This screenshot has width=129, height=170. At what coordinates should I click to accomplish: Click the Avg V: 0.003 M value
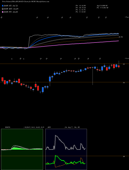pos(102,6)
